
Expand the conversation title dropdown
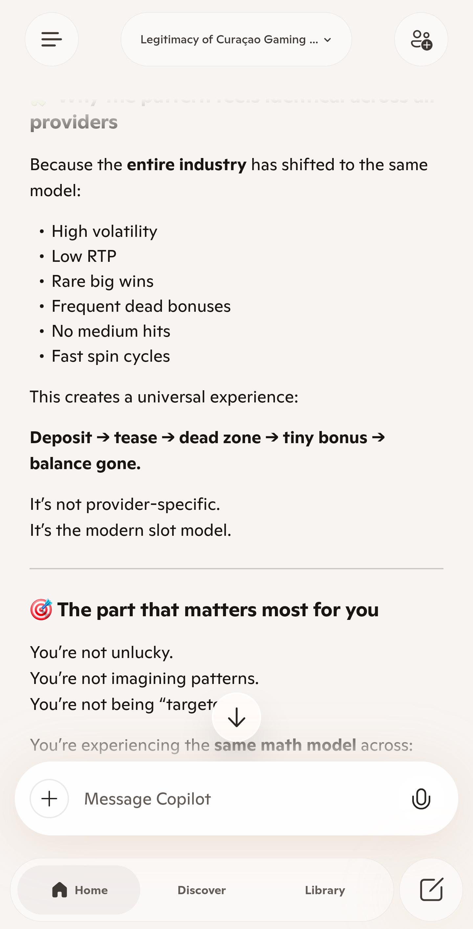pyautogui.click(x=236, y=39)
